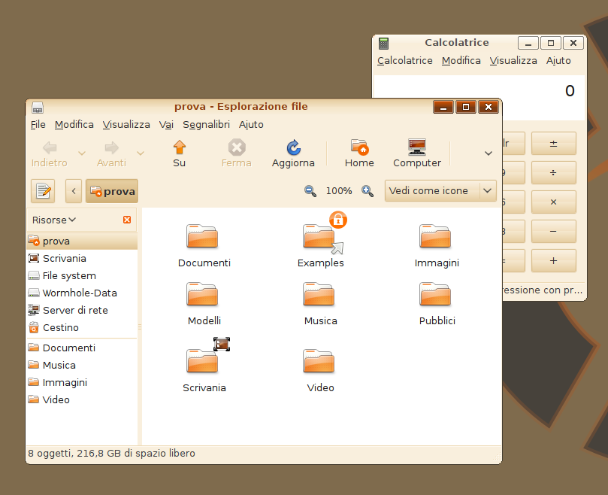Click the Indietro back arrow
608x495 pixels.
(50, 147)
